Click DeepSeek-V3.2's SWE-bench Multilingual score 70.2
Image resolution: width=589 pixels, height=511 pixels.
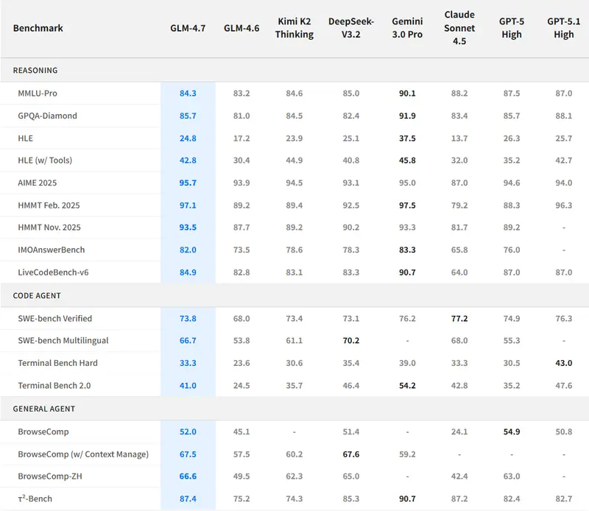point(351,341)
